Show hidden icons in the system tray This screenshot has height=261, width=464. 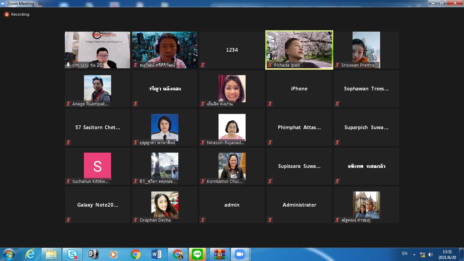tap(414, 254)
